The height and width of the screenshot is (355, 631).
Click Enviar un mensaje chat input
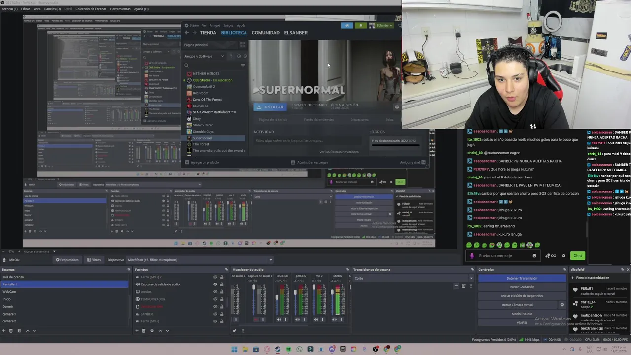point(503,256)
